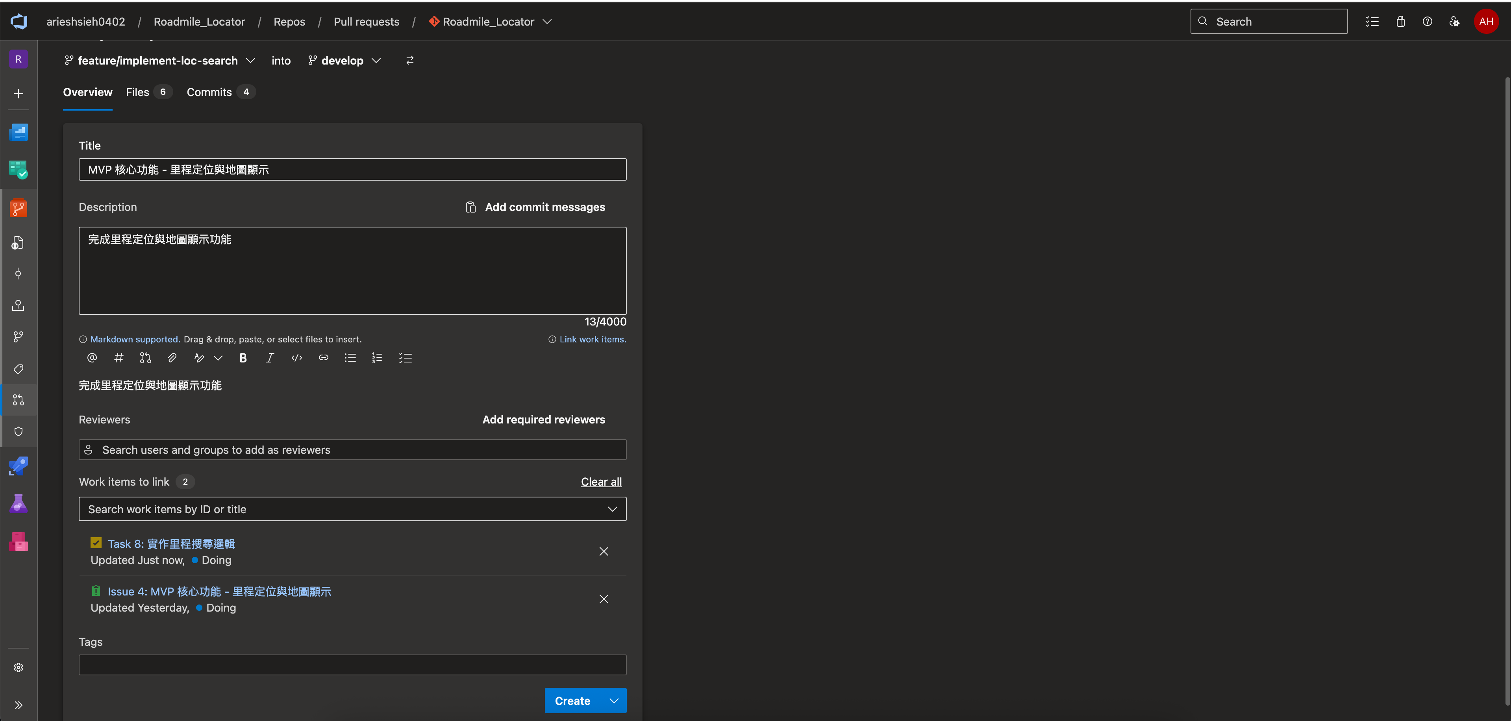Insert a task list with the checklist icon
Viewport: 1511px width, 721px height.
click(x=406, y=358)
